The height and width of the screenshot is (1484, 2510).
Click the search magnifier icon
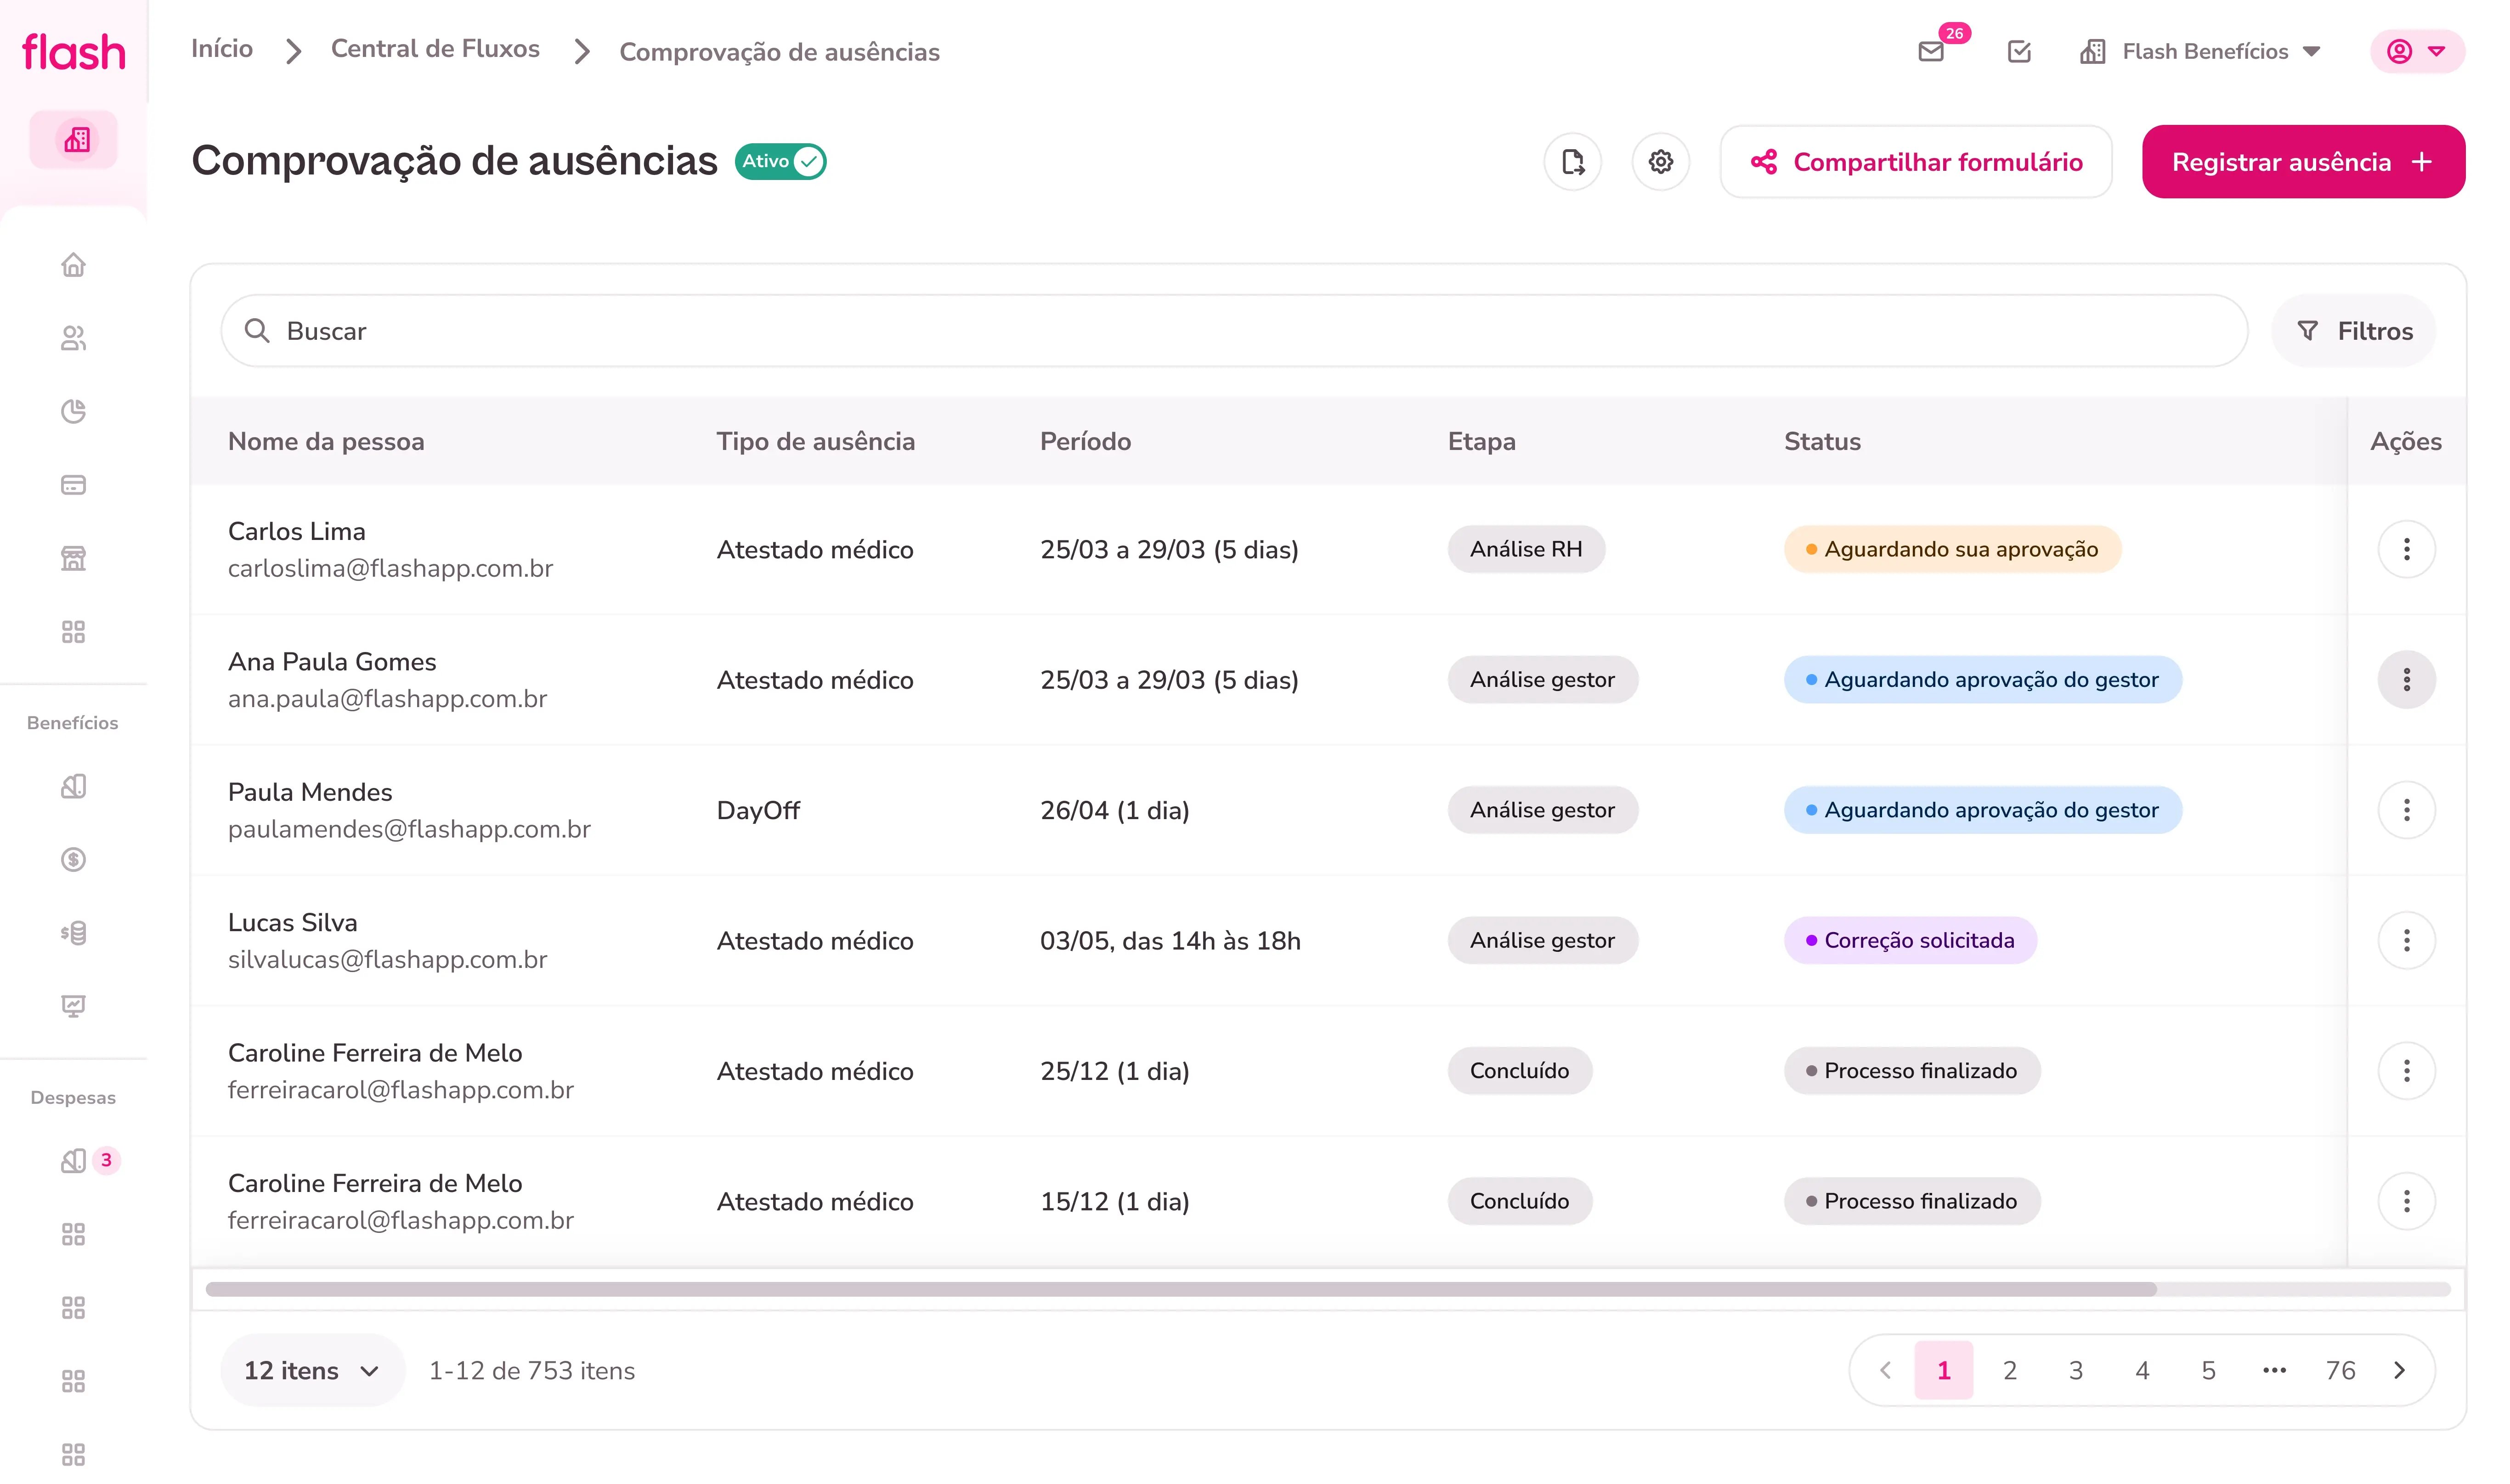tap(257, 331)
